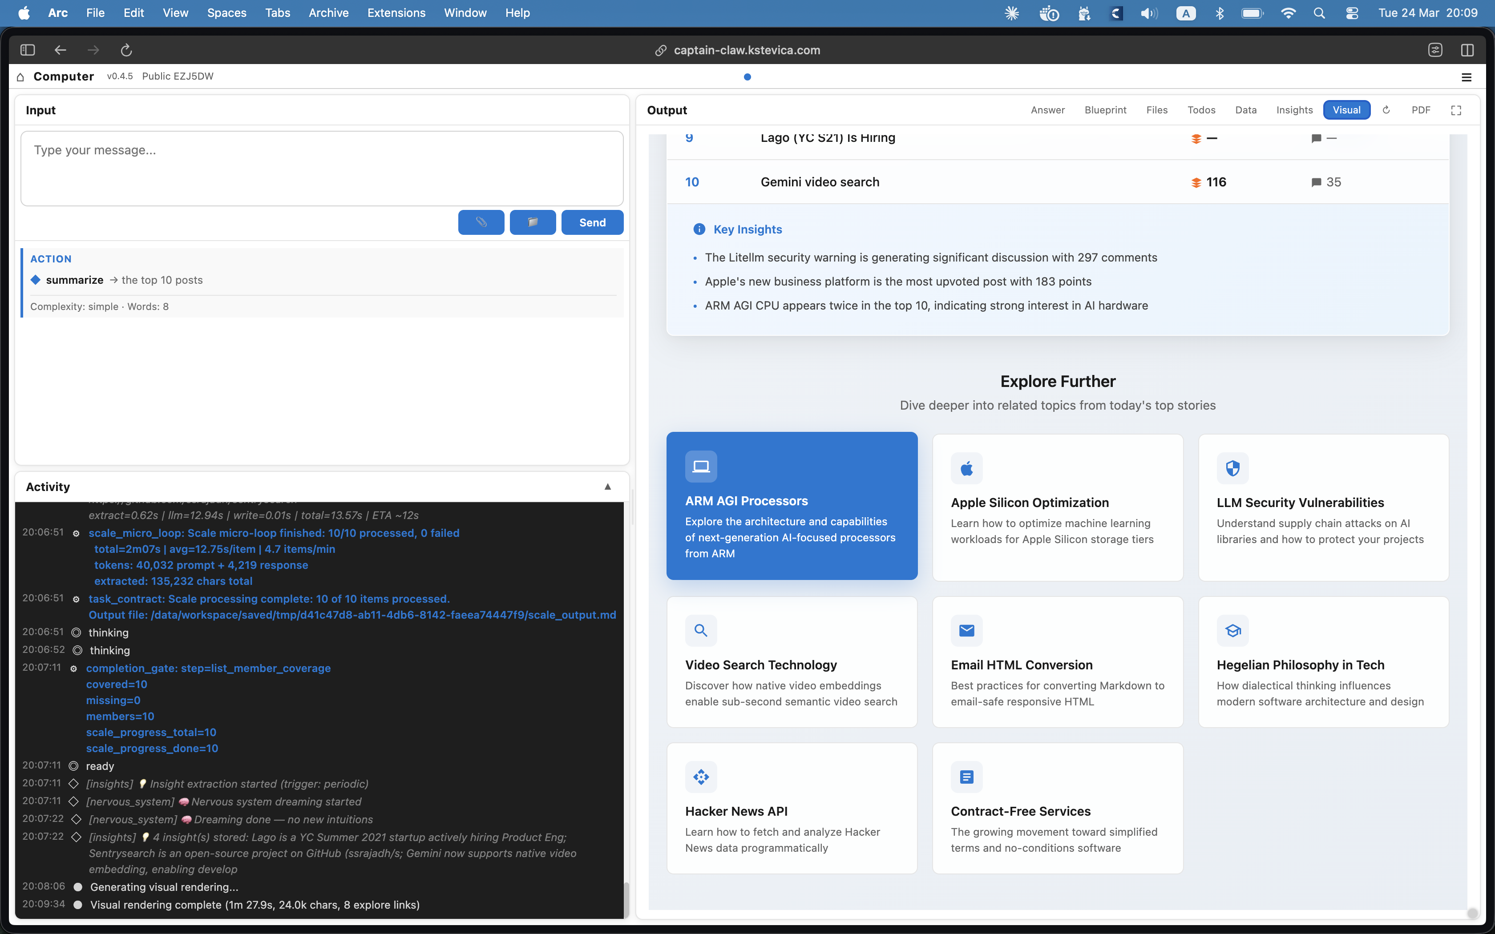Viewport: 1495px width, 934px height.
Task: Open macOS Control Center
Action: tap(1352, 13)
